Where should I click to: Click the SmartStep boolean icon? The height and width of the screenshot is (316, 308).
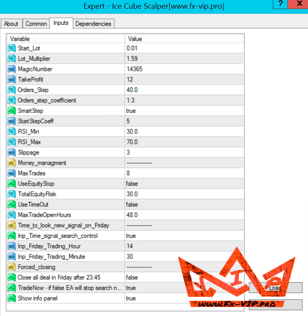click(x=12, y=111)
